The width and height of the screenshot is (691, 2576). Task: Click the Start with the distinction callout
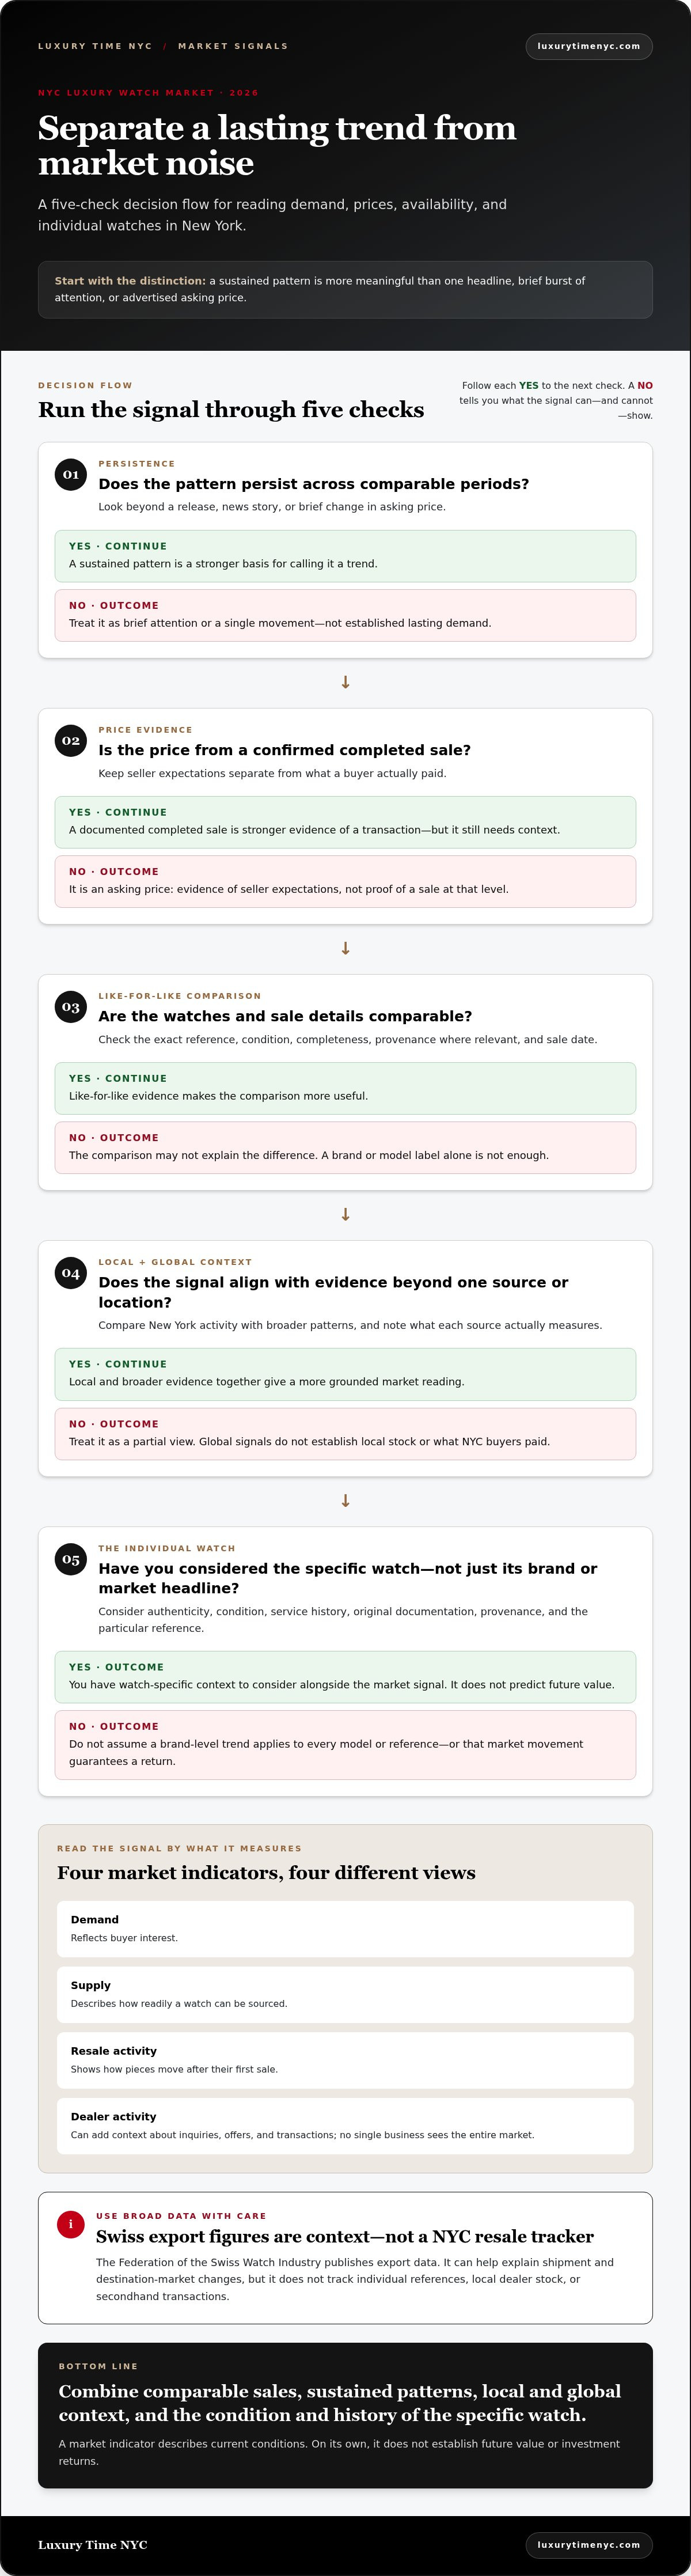coord(345,290)
